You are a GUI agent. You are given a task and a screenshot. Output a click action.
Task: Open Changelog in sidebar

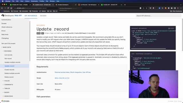pos(5,38)
